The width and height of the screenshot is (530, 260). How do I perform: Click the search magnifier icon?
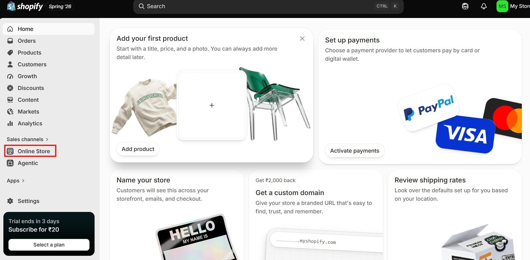point(142,6)
